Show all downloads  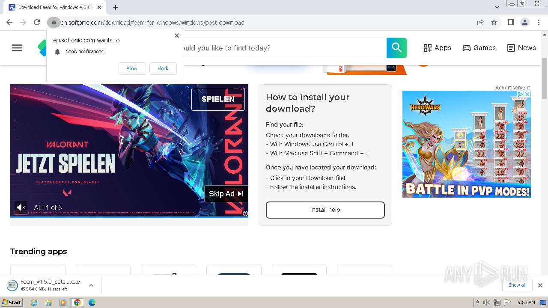pyautogui.click(x=517, y=285)
